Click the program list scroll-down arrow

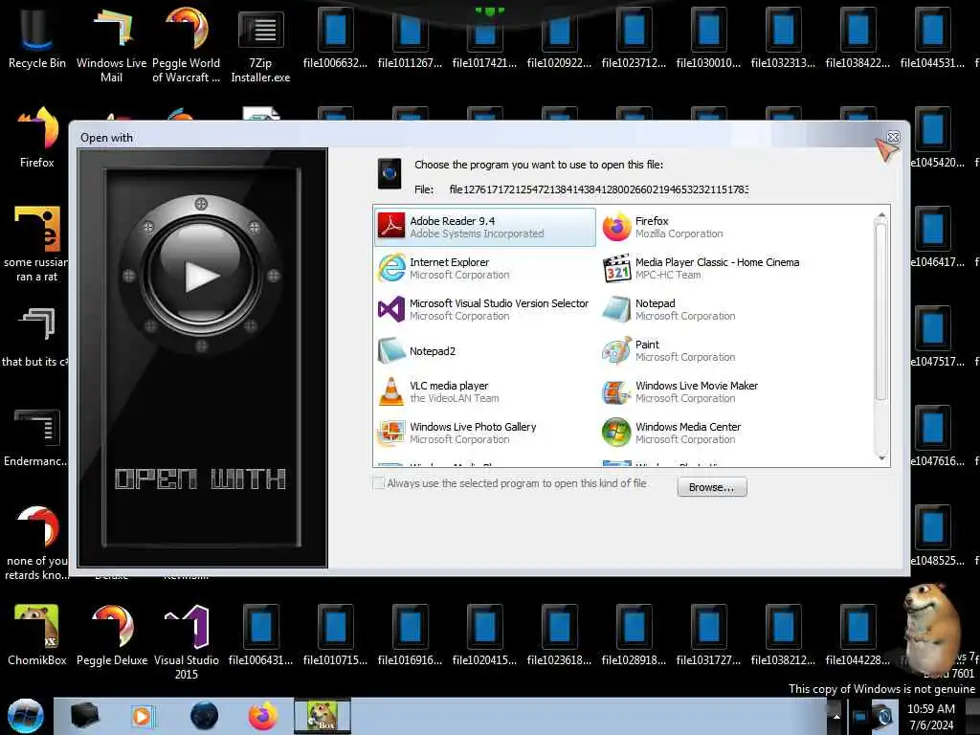click(881, 458)
